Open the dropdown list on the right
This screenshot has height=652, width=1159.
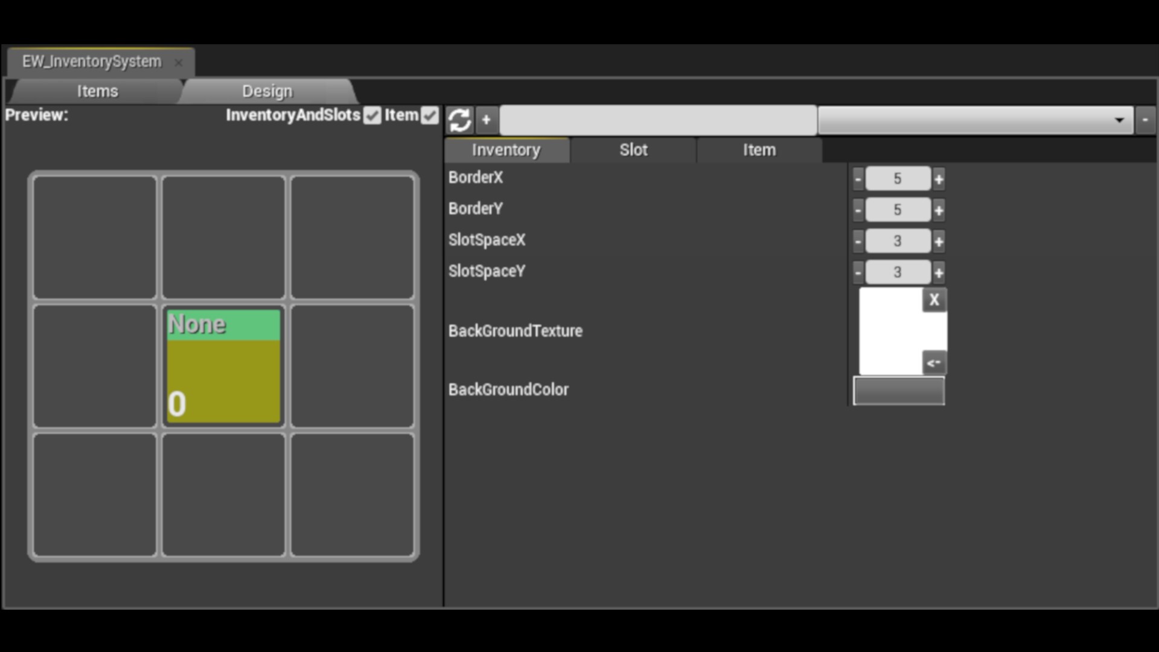point(1120,120)
